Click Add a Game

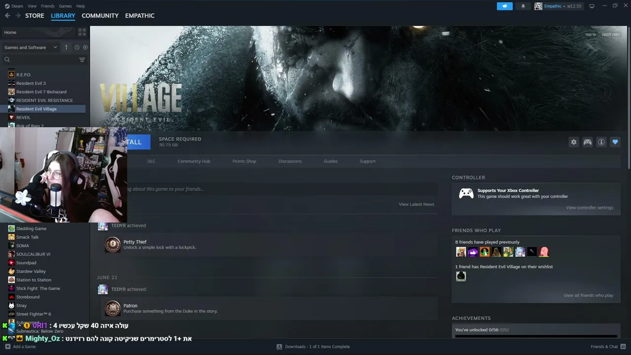click(20, 347)
